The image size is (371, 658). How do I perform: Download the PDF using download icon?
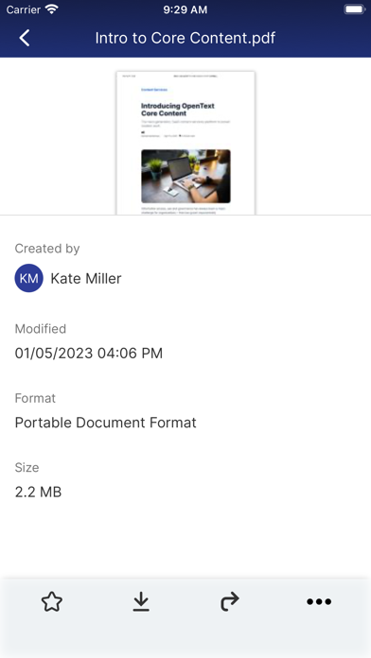141,602
